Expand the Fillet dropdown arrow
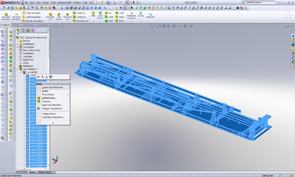Image resolution: width=295 pixels, height=177 pixels. click(x=93, y=21)
